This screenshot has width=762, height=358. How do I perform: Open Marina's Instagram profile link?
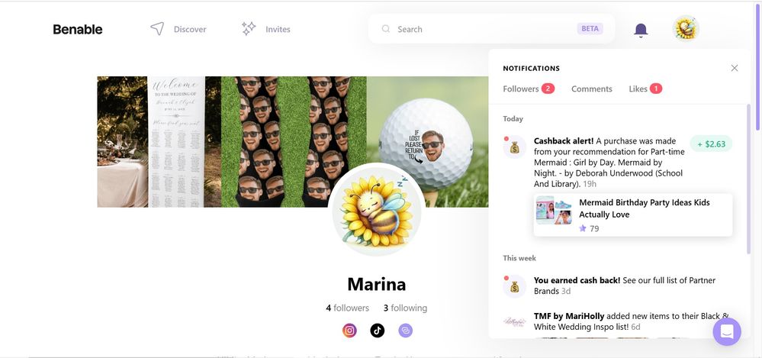coord(349,331)
